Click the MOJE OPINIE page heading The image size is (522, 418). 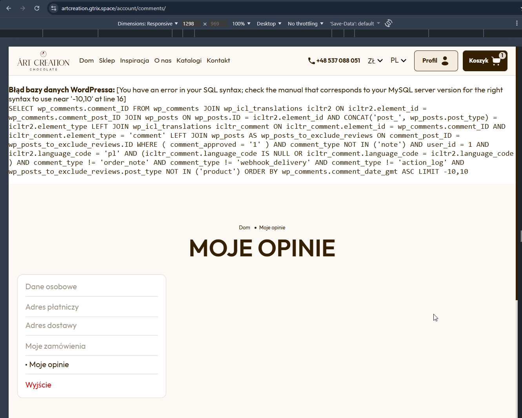[x=262, y=248]
